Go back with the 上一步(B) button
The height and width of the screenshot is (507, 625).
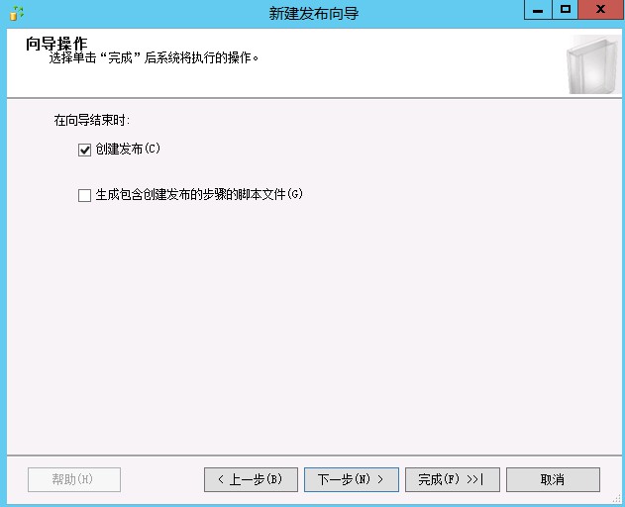coord(250,479)
